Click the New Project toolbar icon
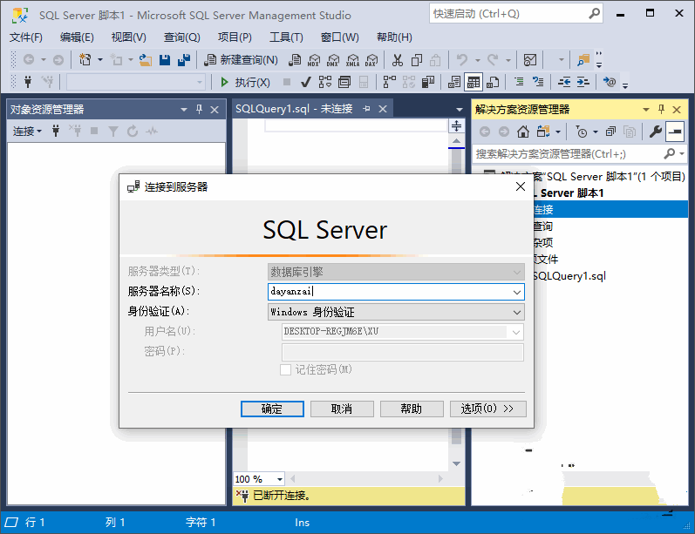Image resolution: width=695 pixels, height=534 pixels. pos(85,59)
